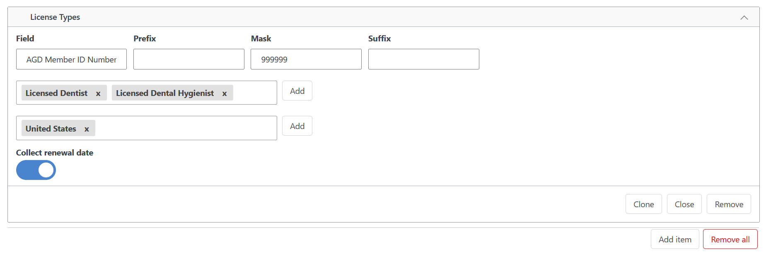Click the Mask input field
The width and height of the screenshot is (766, 256).
(x=306, y=60)
